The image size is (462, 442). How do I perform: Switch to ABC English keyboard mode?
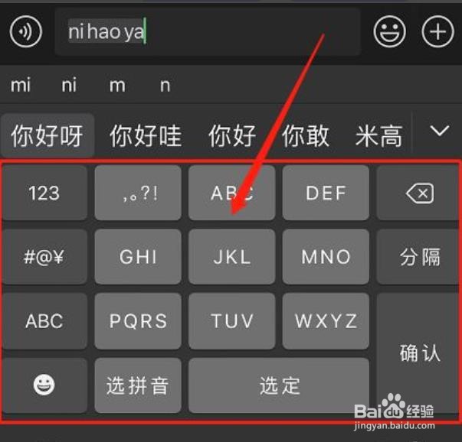coord(44,321)
